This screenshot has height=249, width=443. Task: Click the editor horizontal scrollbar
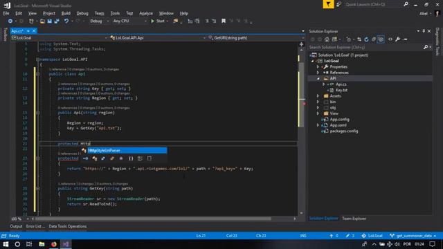point(153,219)
